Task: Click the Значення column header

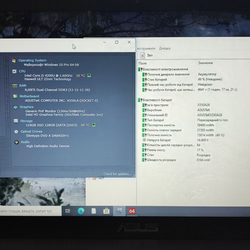Action: [205, 63]
